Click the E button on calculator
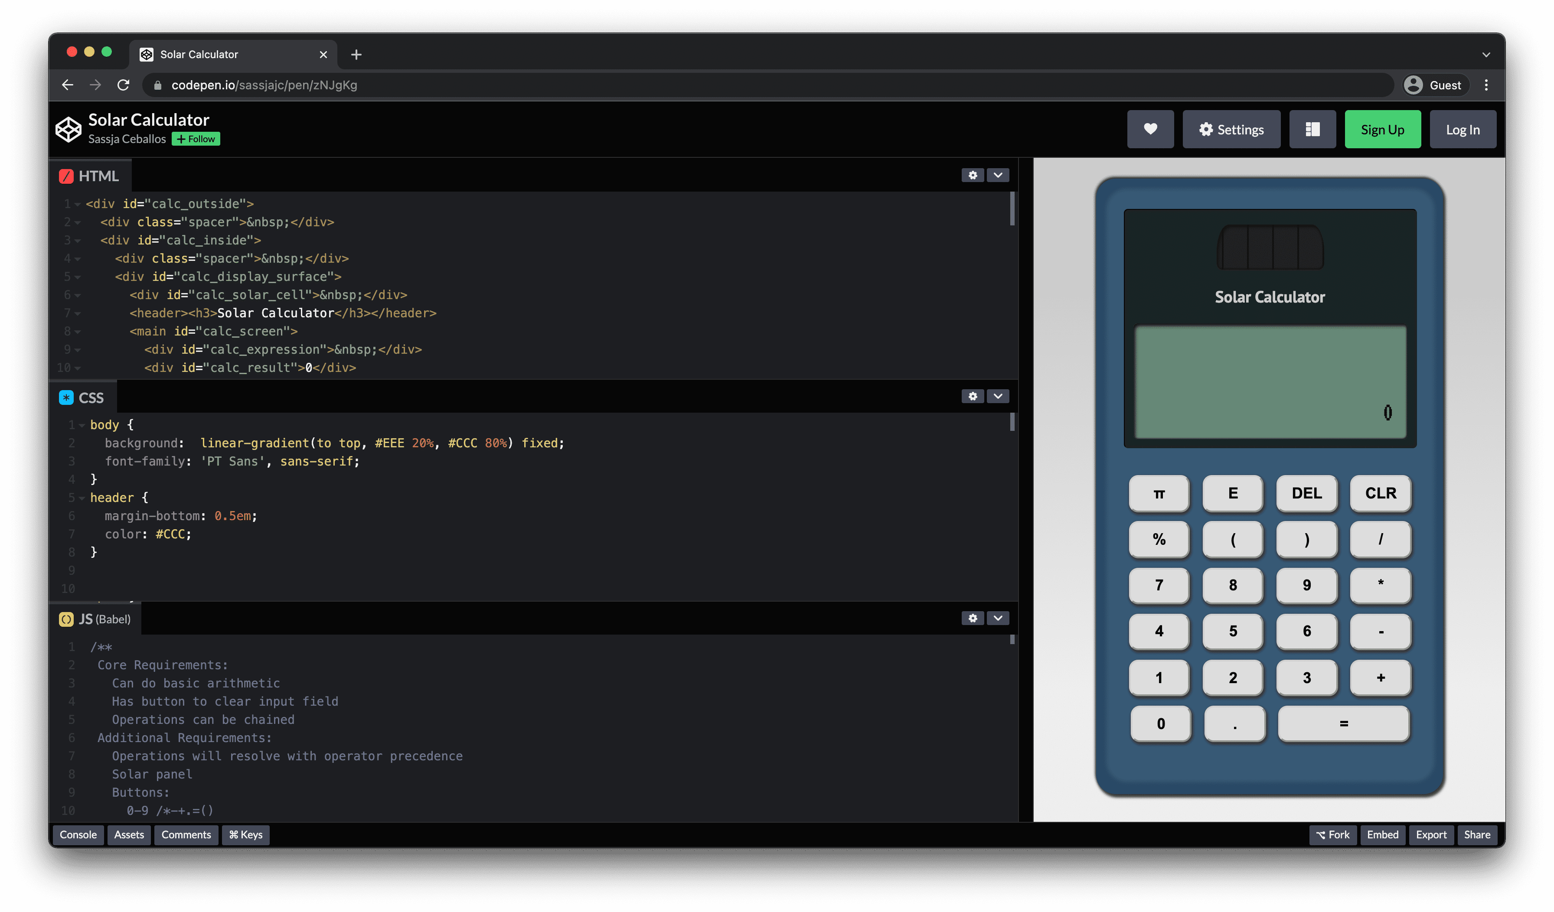1554x912 pixels. pos(1233,493)
